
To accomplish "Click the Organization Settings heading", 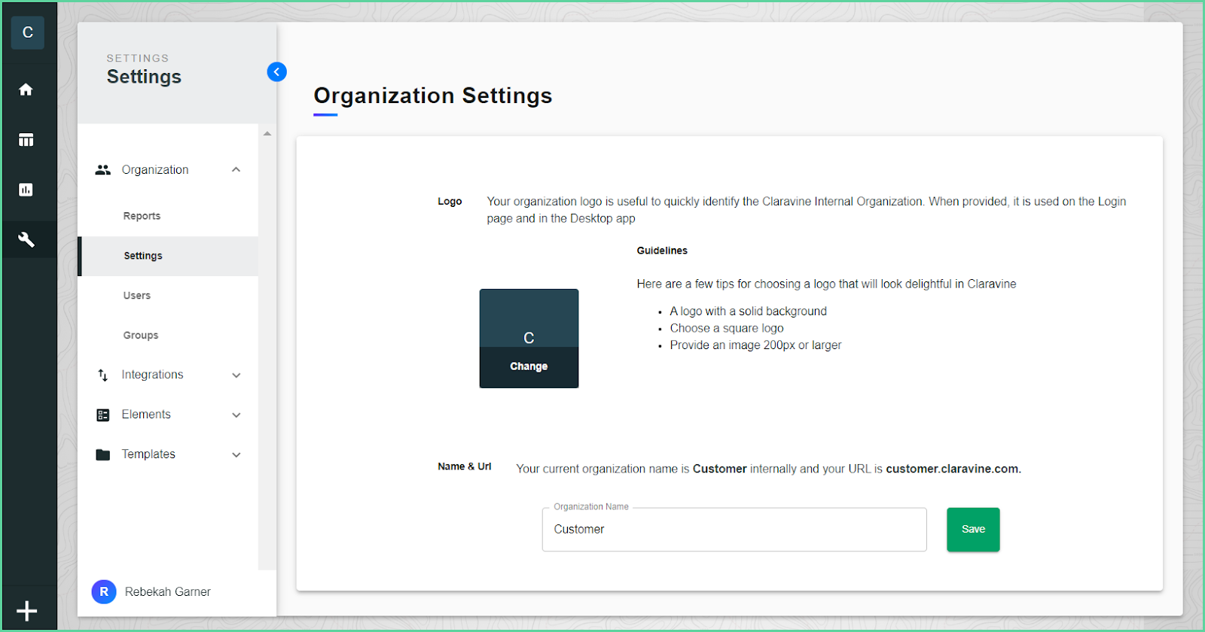I will [433, 96].
